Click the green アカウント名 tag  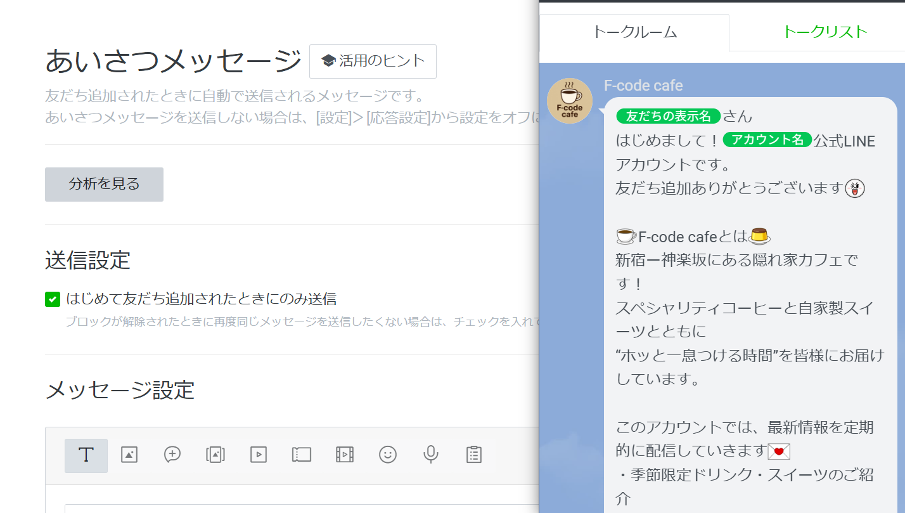tap(767, 140)
